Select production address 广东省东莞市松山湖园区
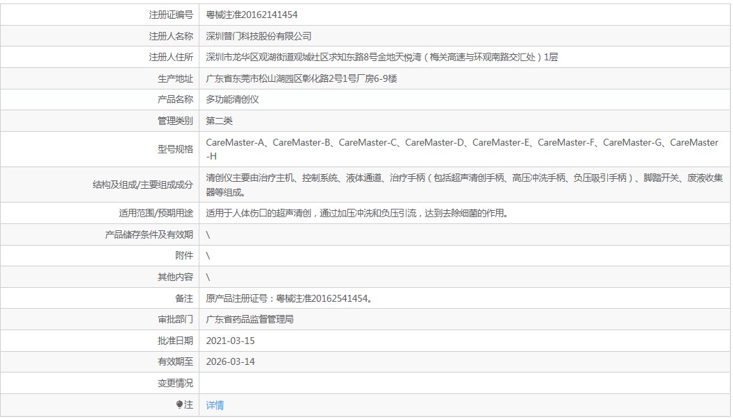 coord(301,78)
